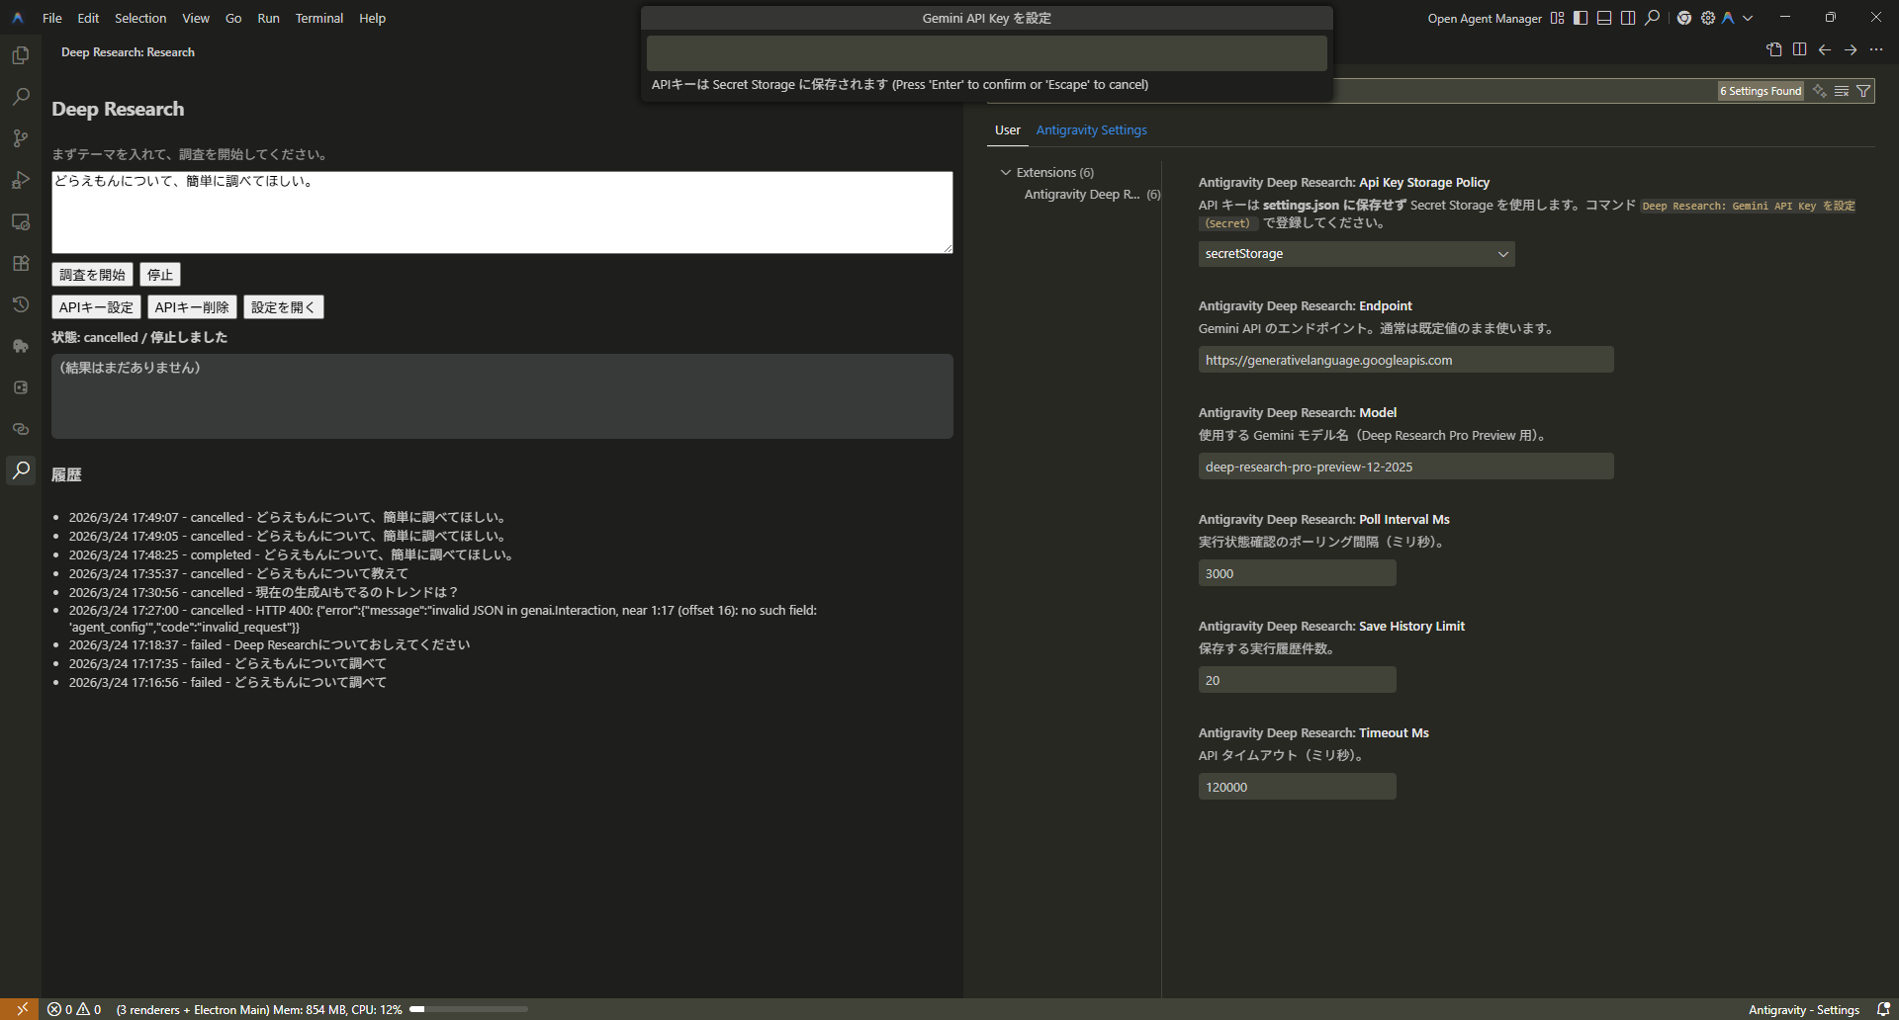The width and height of the screenshot is (1899, 1020).
Task: Switch to Antigravity Settings tab
Action: tap(1091, 129)
